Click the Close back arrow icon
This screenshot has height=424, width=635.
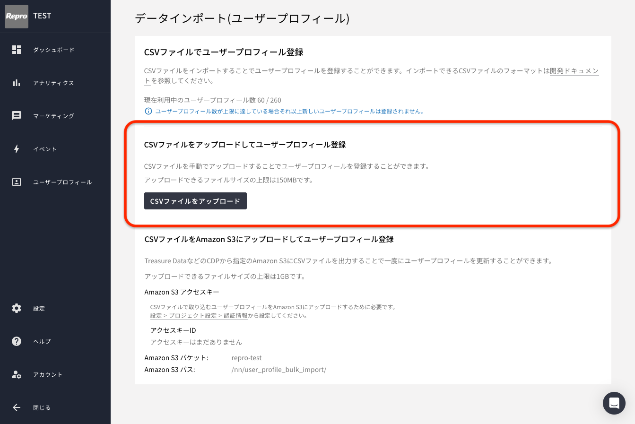click(17, 407)
